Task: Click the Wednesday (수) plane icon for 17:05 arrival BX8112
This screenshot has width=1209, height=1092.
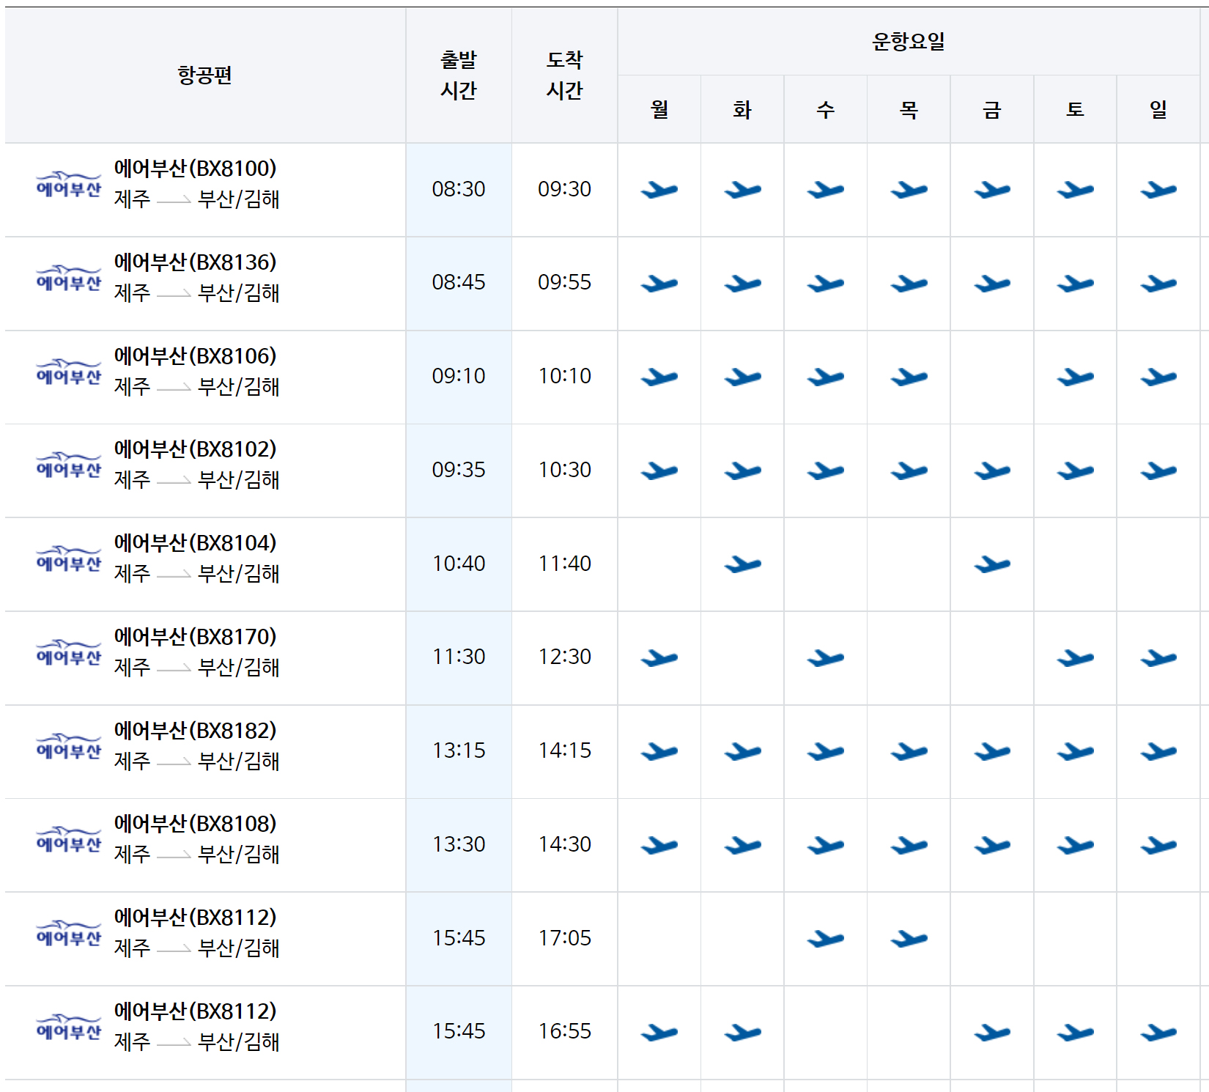Action: (x=826, y=938)
